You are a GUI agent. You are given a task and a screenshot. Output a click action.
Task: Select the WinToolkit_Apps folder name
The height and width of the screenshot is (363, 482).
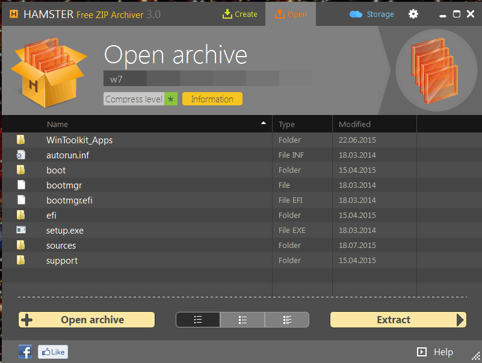point(79,140)
